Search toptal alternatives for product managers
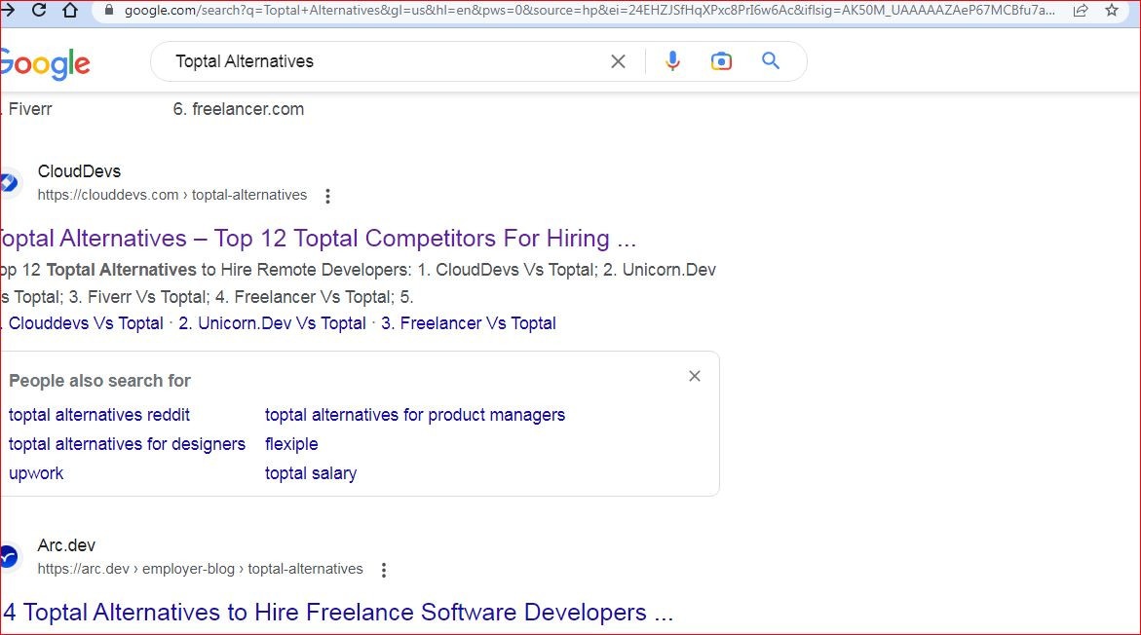This screenshot has width=1141, height=635. click(415, 415)
